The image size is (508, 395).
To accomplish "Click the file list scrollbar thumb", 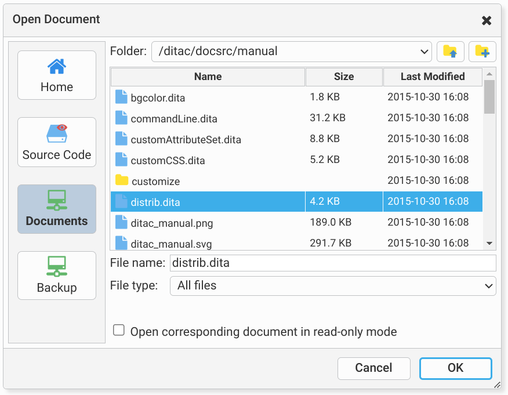I will click(489, 97).
